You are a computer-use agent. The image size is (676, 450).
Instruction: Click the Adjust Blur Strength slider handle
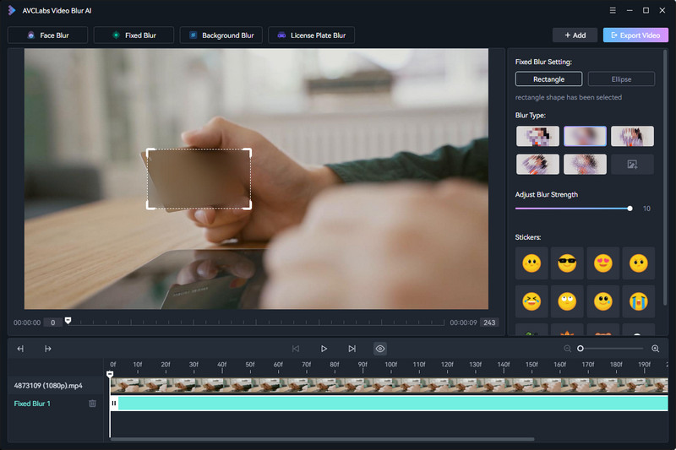click(x=630, y=209)
